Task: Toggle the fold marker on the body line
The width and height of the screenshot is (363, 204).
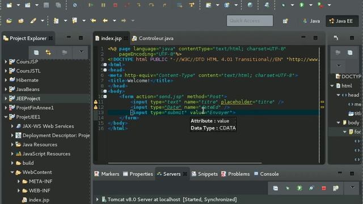Action: [105, 91]
